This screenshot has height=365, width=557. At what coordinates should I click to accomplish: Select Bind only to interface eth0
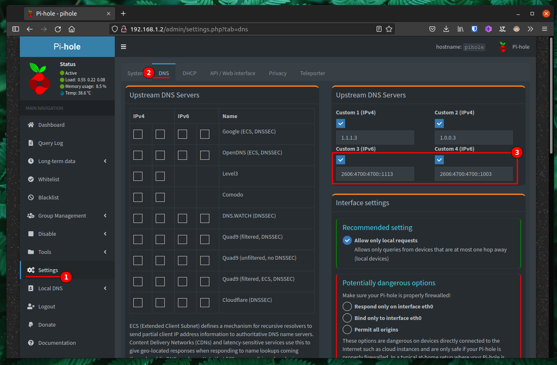point(347,318)
